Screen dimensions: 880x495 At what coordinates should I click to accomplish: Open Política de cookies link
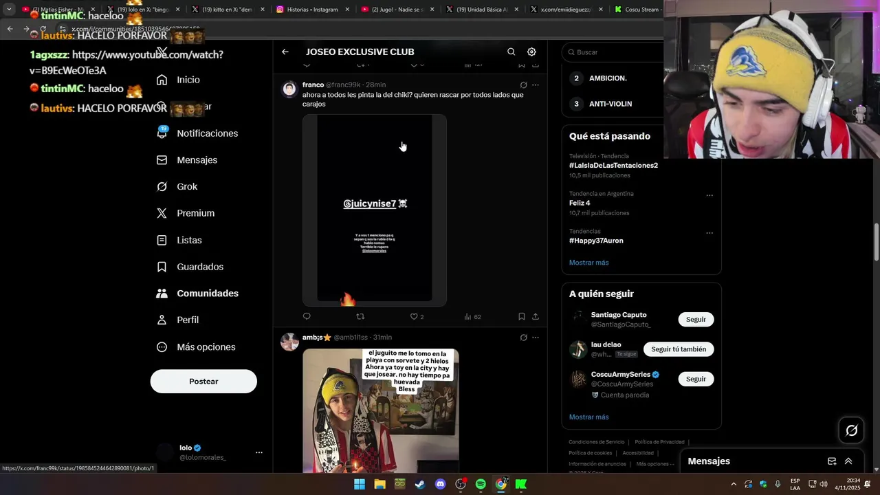pyautogui.click(x=591, y=453)
